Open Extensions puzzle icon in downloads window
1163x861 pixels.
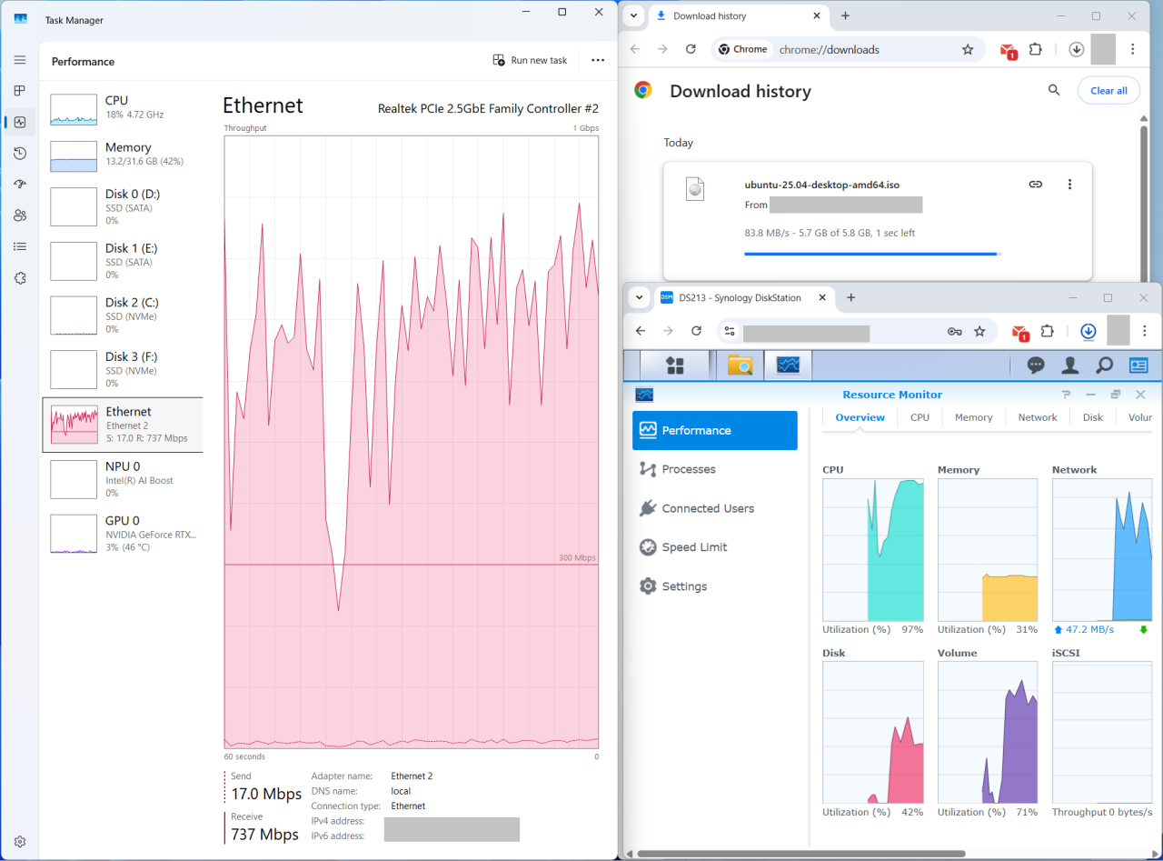[1035, 49]
